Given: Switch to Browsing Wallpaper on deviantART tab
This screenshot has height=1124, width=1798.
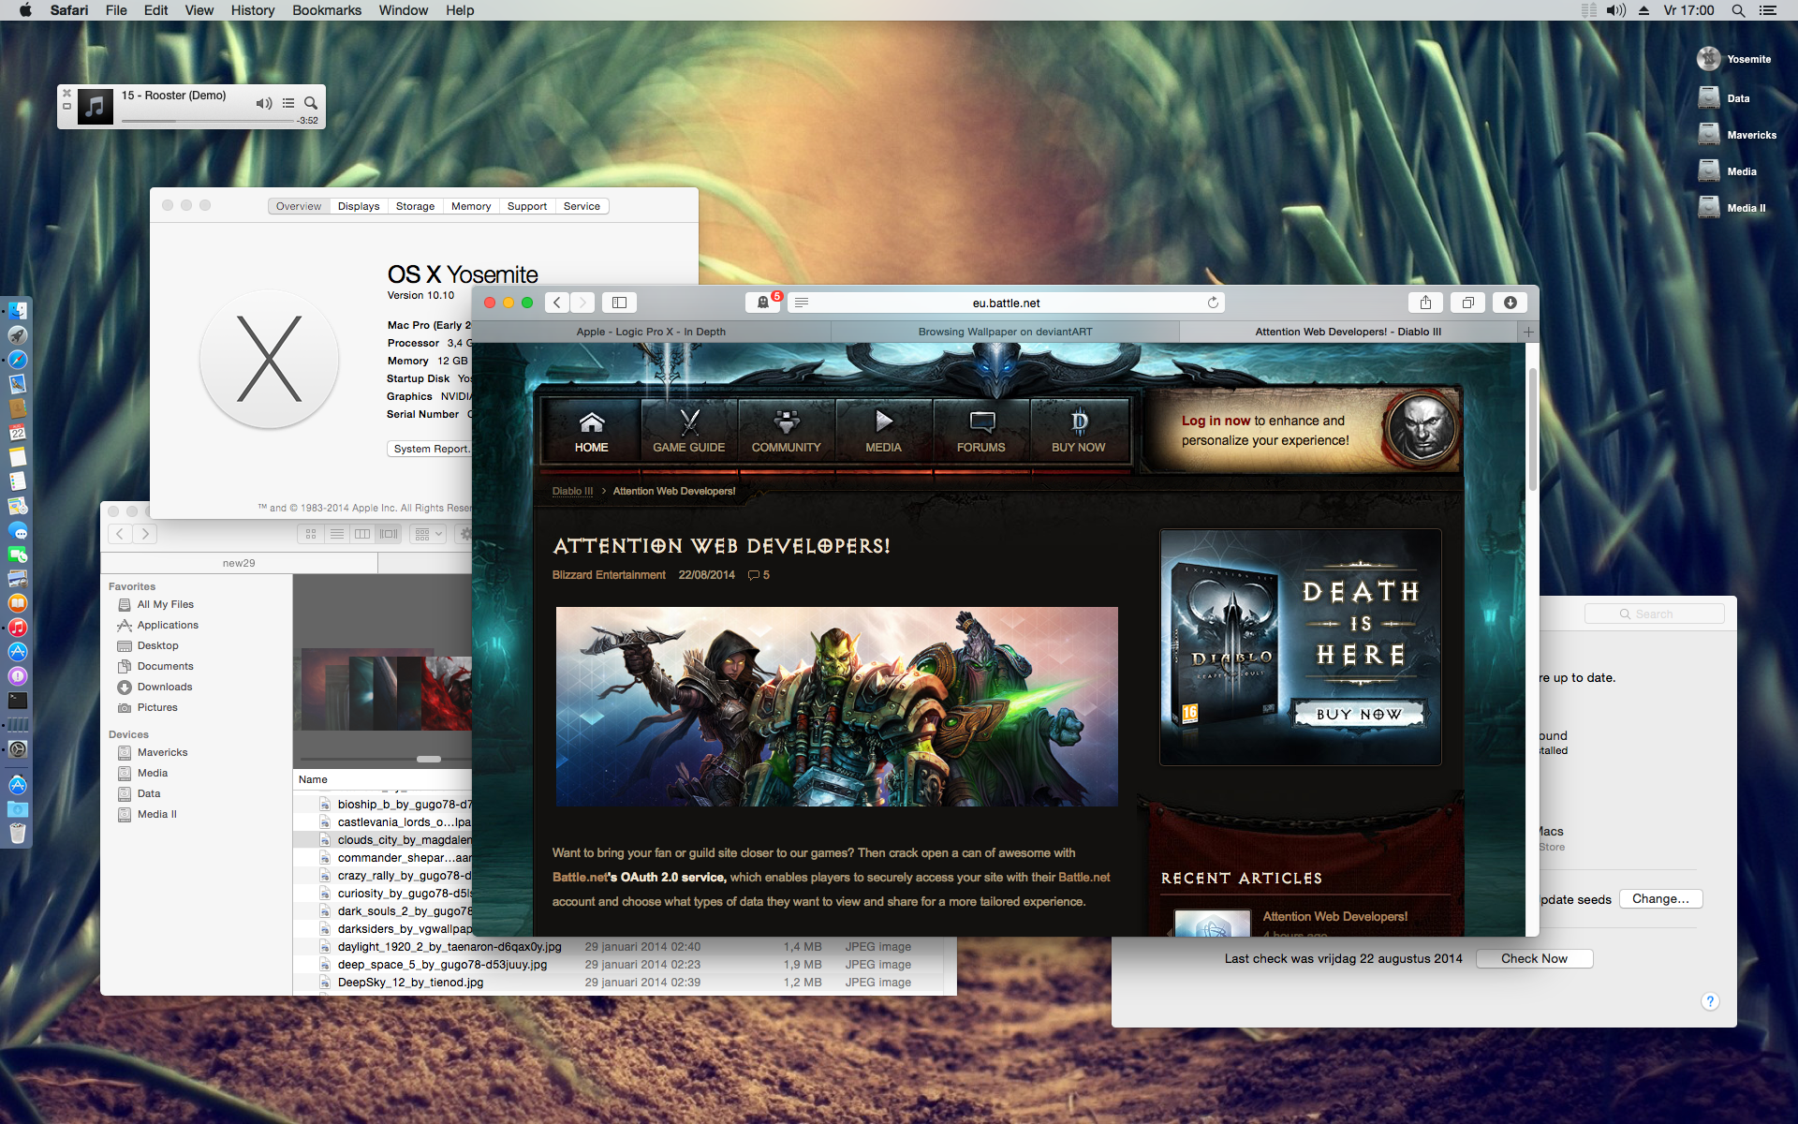Looking at the screenshot, I should tap(1005, 332).
